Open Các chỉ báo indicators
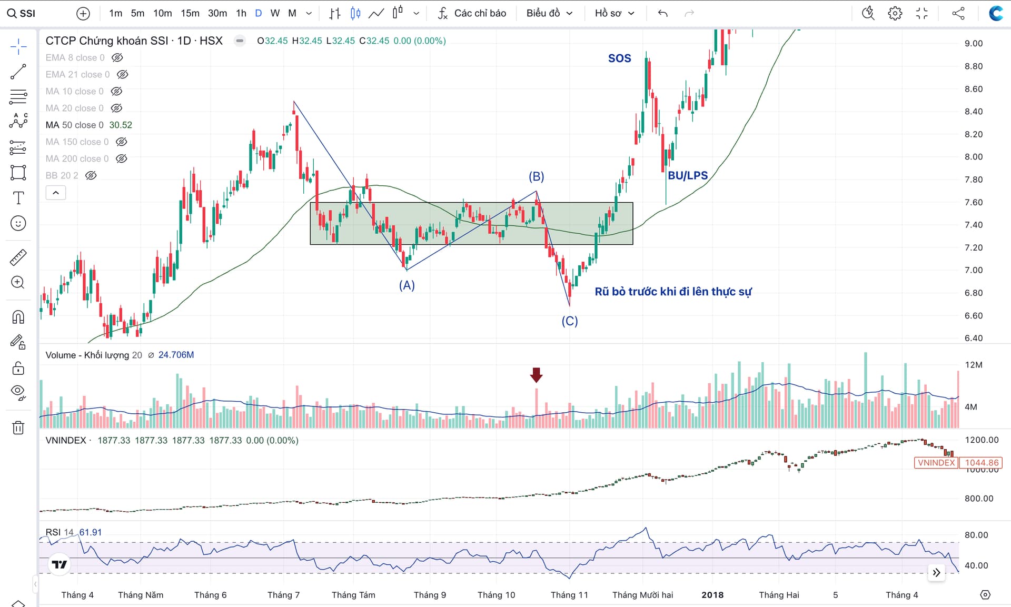The image size is (1011, 607). click(x=472, y=13)
